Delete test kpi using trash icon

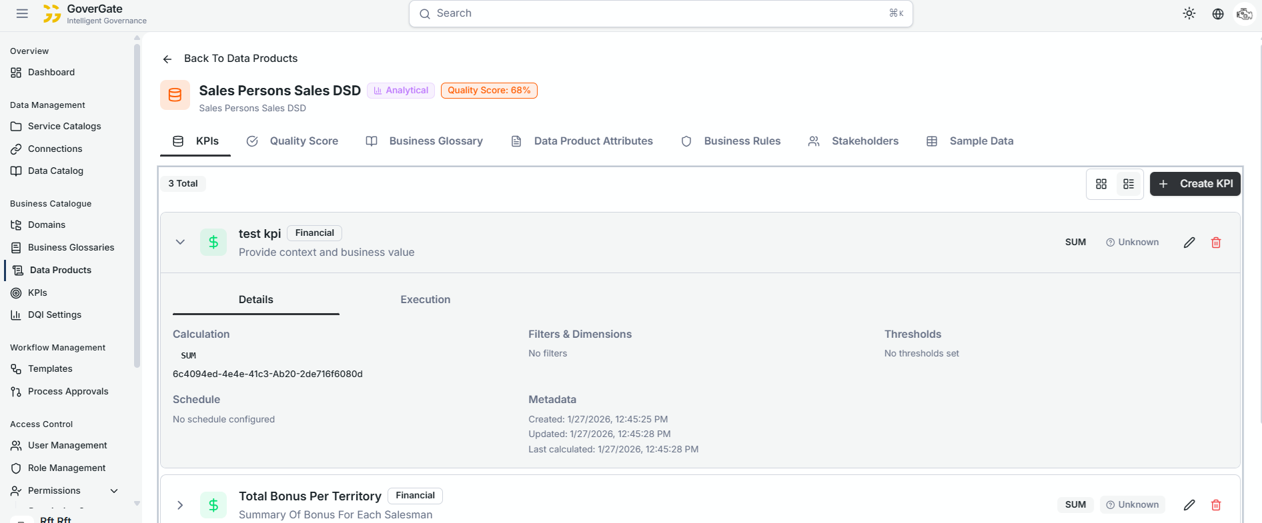point(1215,243)
